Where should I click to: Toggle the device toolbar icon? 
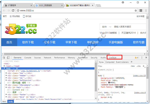(8, 58)
